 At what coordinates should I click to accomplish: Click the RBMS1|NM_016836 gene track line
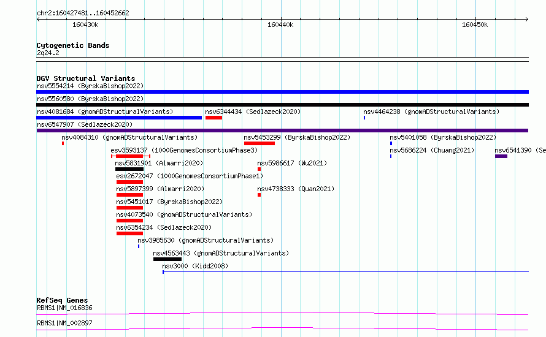[x=282, y=313]
